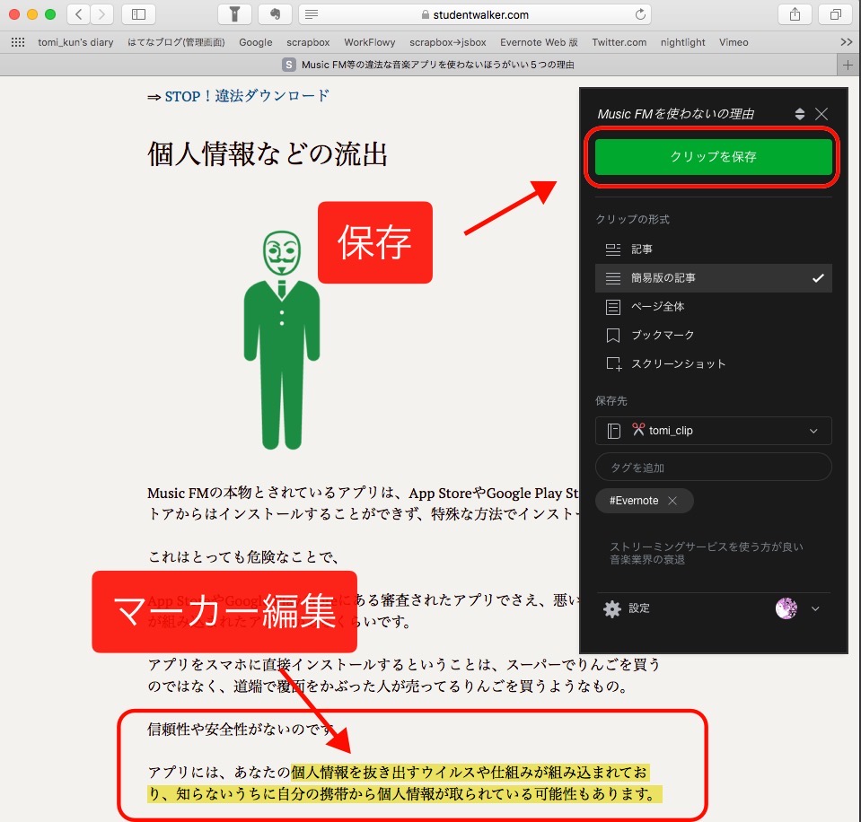
Task: Click the Safari back arrow button
Action: coord(78,14)
